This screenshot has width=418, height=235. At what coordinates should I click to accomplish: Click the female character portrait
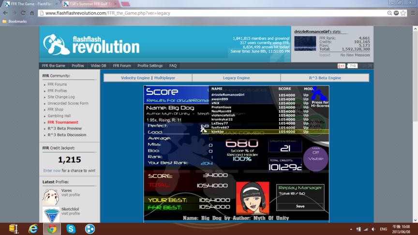point(253,198)
